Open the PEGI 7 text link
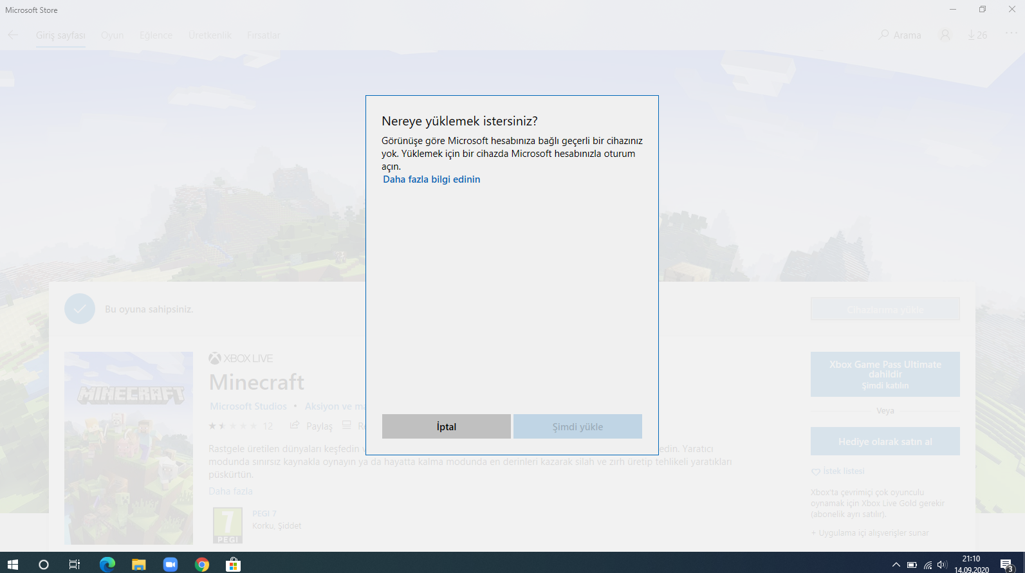 pos(264,513)
